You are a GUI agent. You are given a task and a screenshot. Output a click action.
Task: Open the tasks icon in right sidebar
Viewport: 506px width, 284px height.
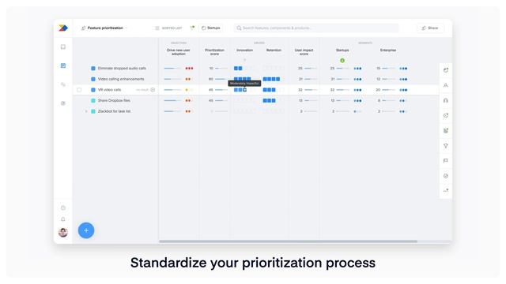coord(446,131)
